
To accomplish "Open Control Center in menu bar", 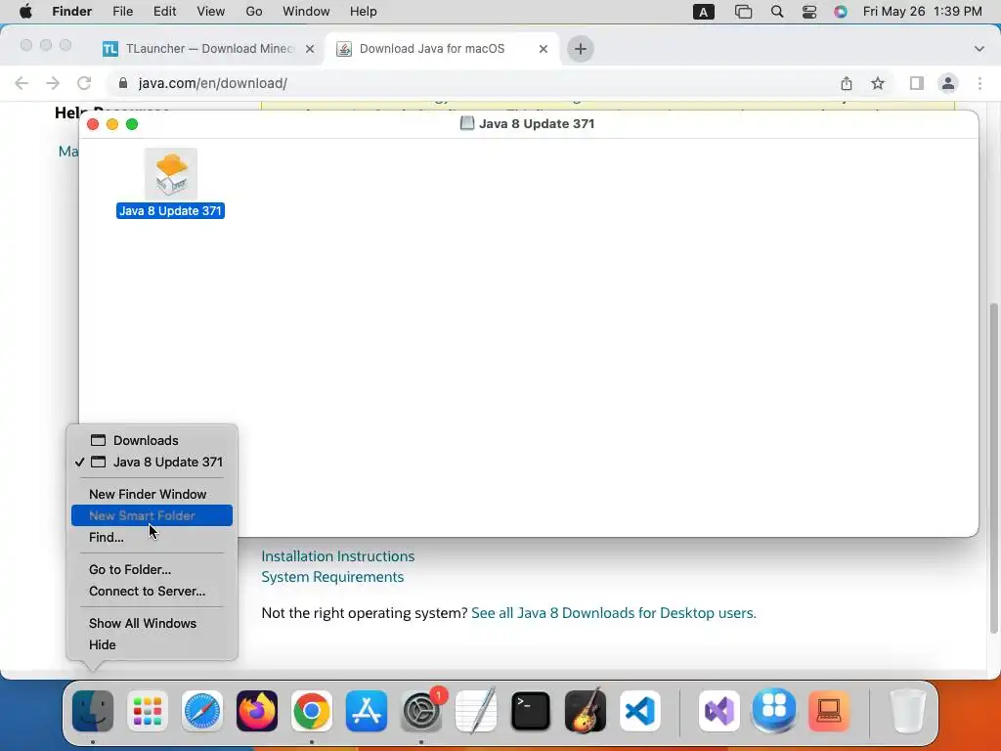I will (808, 12).
